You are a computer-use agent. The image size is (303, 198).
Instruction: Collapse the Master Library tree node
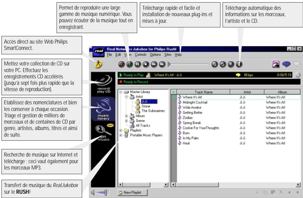point(121,92)
